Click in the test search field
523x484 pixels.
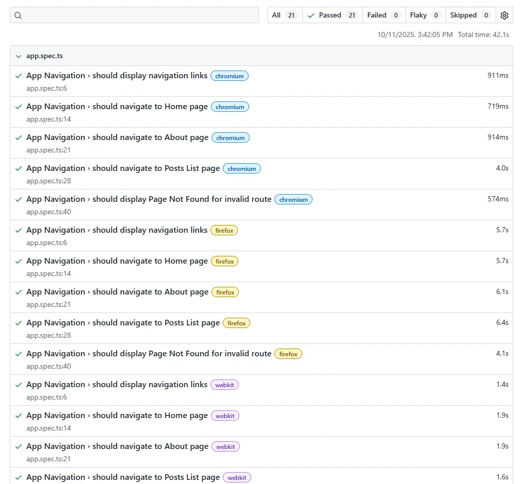tap(139, 15)
